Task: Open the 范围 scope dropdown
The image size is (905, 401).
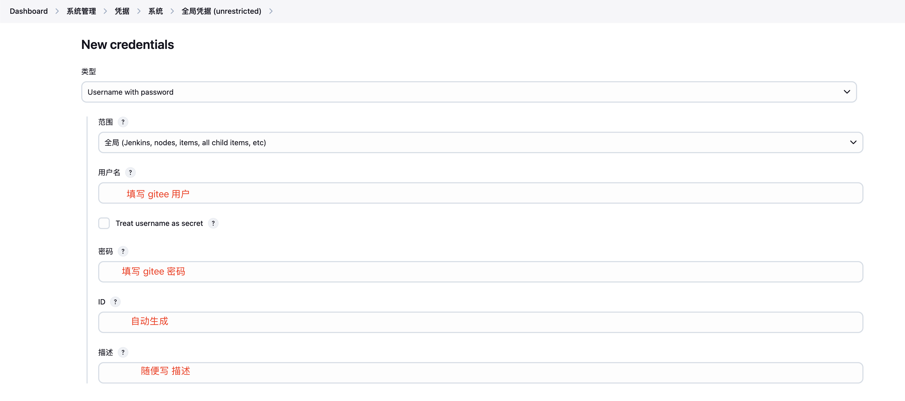Action: click(481, 143)
